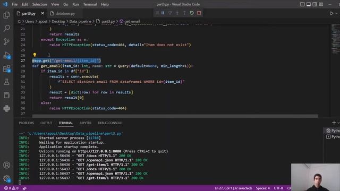Screen dimensions: 340x191
Task: Toggle the bottom panel layout icon
Action: 308,4
